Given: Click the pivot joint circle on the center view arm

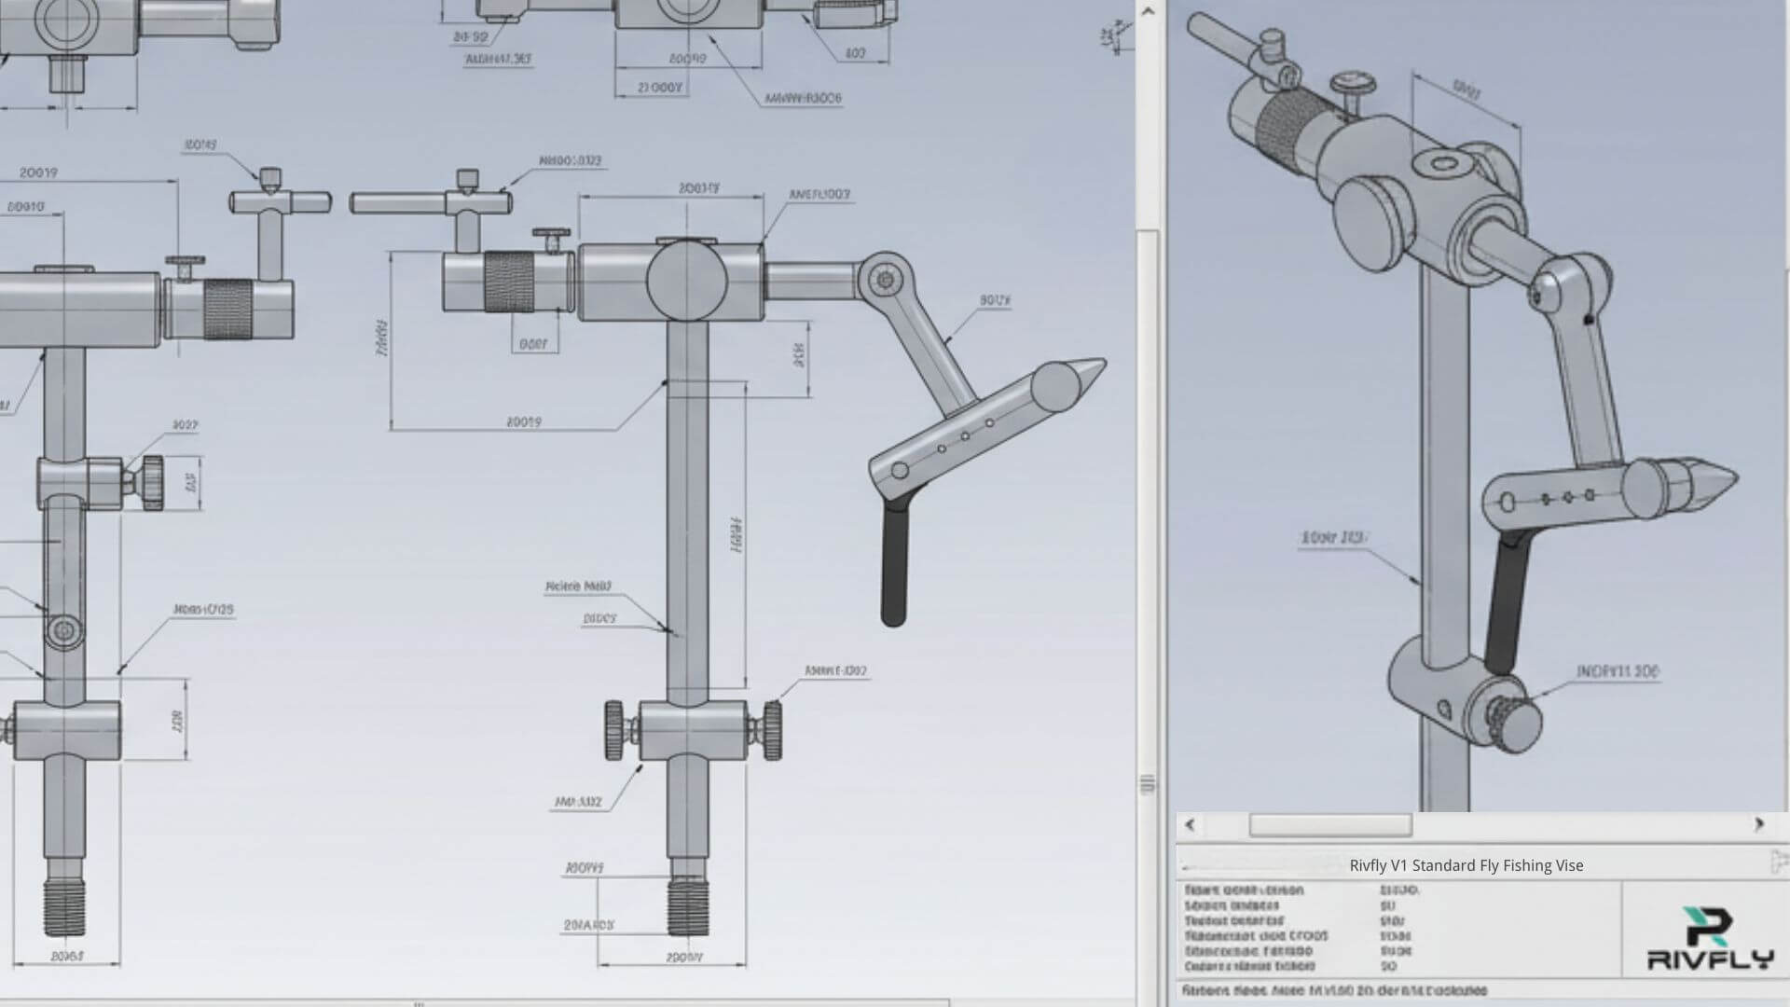Looking at the screenshot, I should [x=886, y=279].
